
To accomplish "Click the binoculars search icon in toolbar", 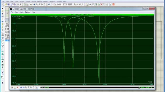I will pos(90,5).
